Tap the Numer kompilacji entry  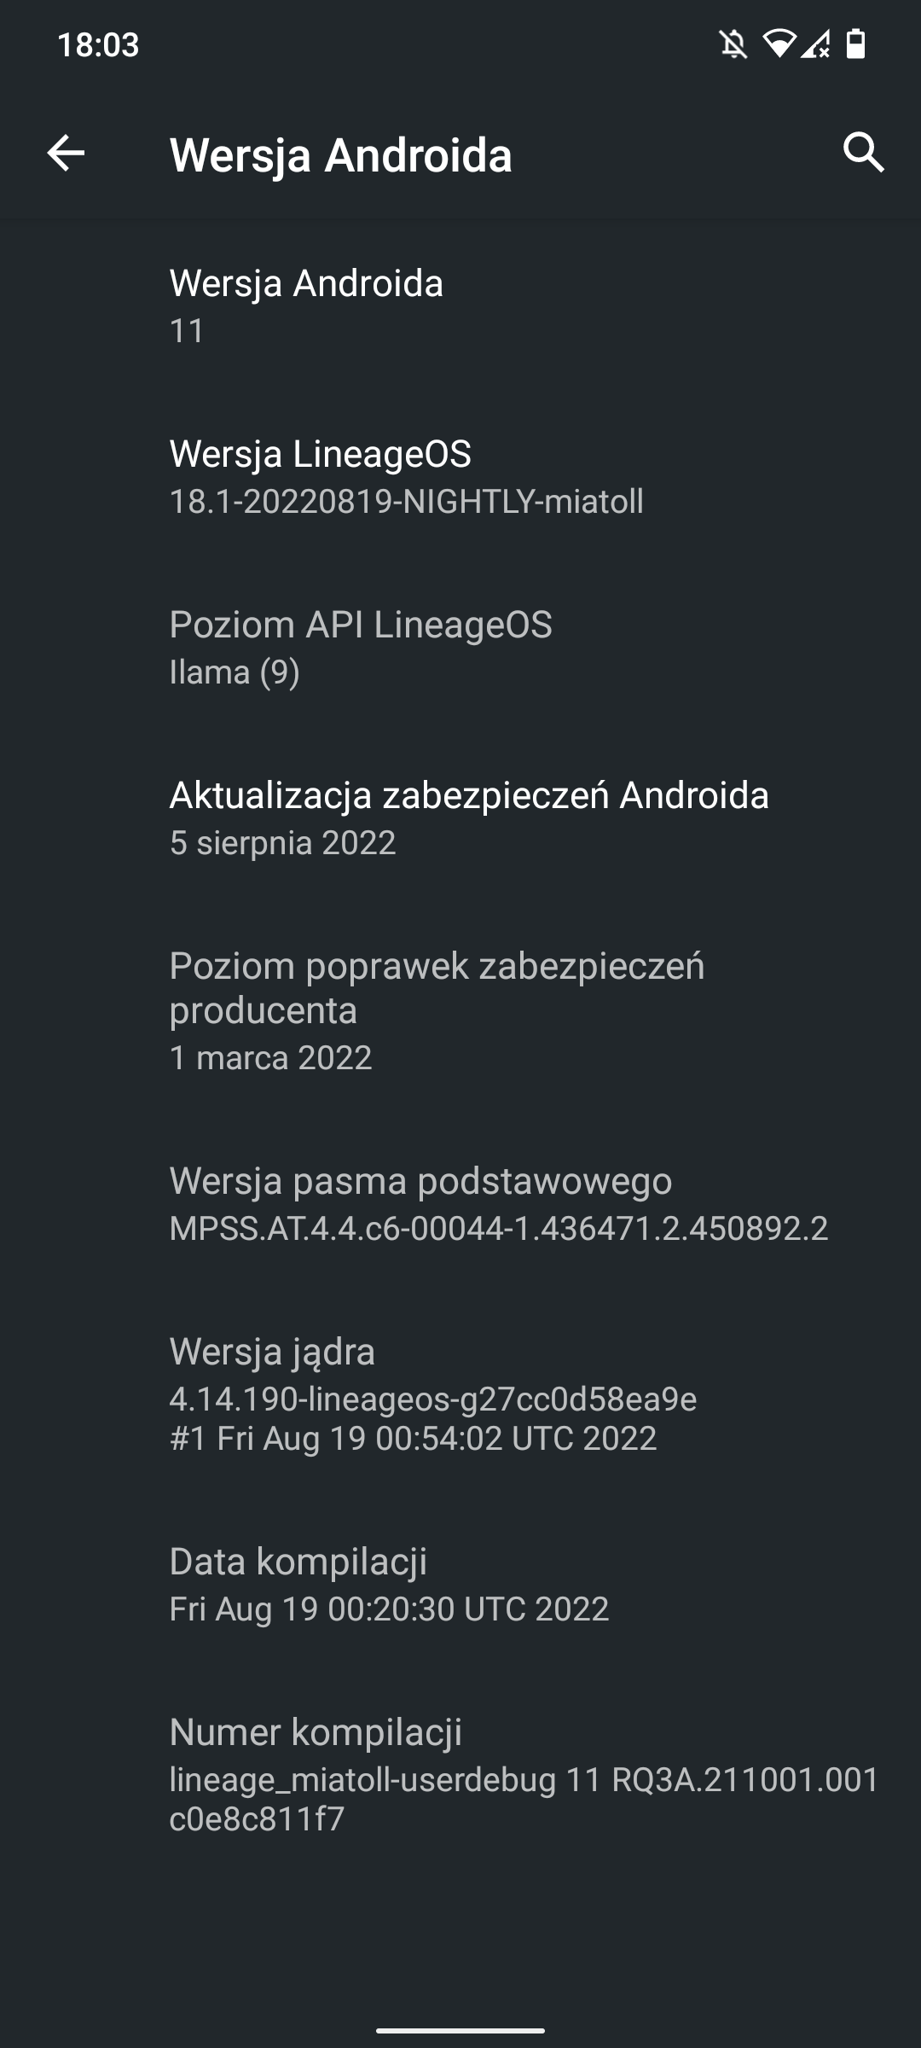pyautogui.click(x=460, y=1773)
